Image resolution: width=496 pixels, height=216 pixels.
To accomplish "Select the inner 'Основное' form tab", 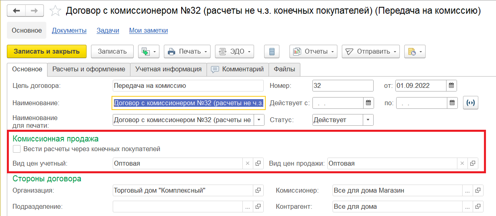I will [27, 69].
